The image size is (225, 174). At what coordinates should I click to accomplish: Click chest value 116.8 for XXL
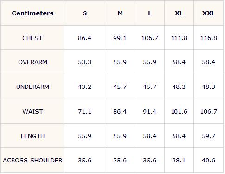(x=209, y=38)
